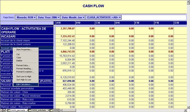
Task: Click the next sheet tab arrow icon
Action: [x=4, y=110]
